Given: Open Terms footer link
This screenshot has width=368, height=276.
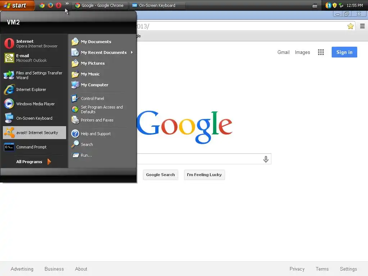Looking at the screenshot, I should coord(322,269).
